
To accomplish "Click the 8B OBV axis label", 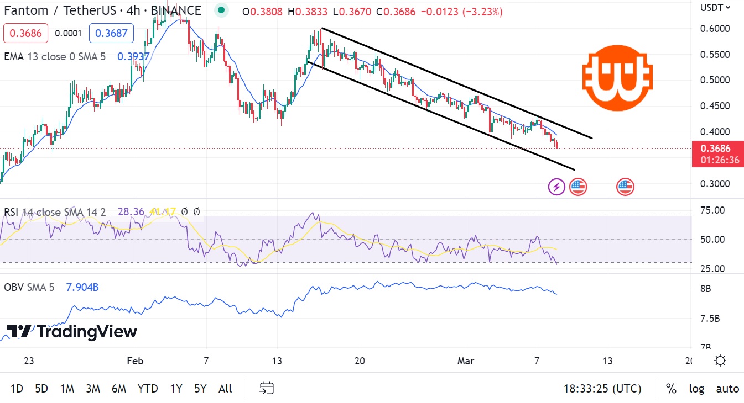I will point(705,289).
